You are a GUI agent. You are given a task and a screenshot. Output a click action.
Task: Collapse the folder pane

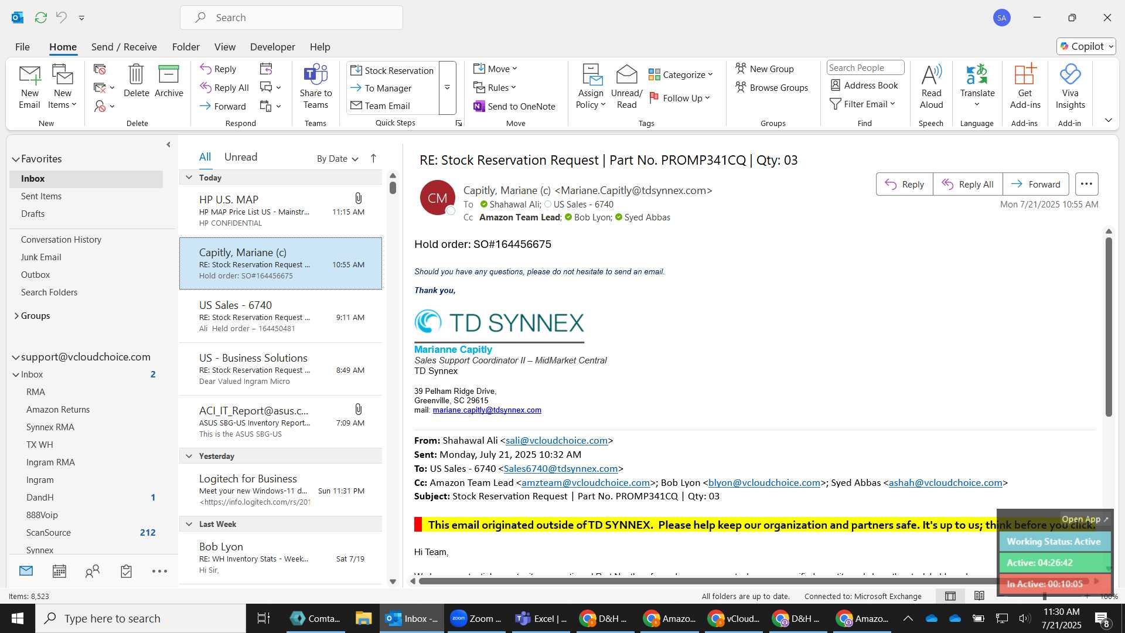[x=168, y=144]
